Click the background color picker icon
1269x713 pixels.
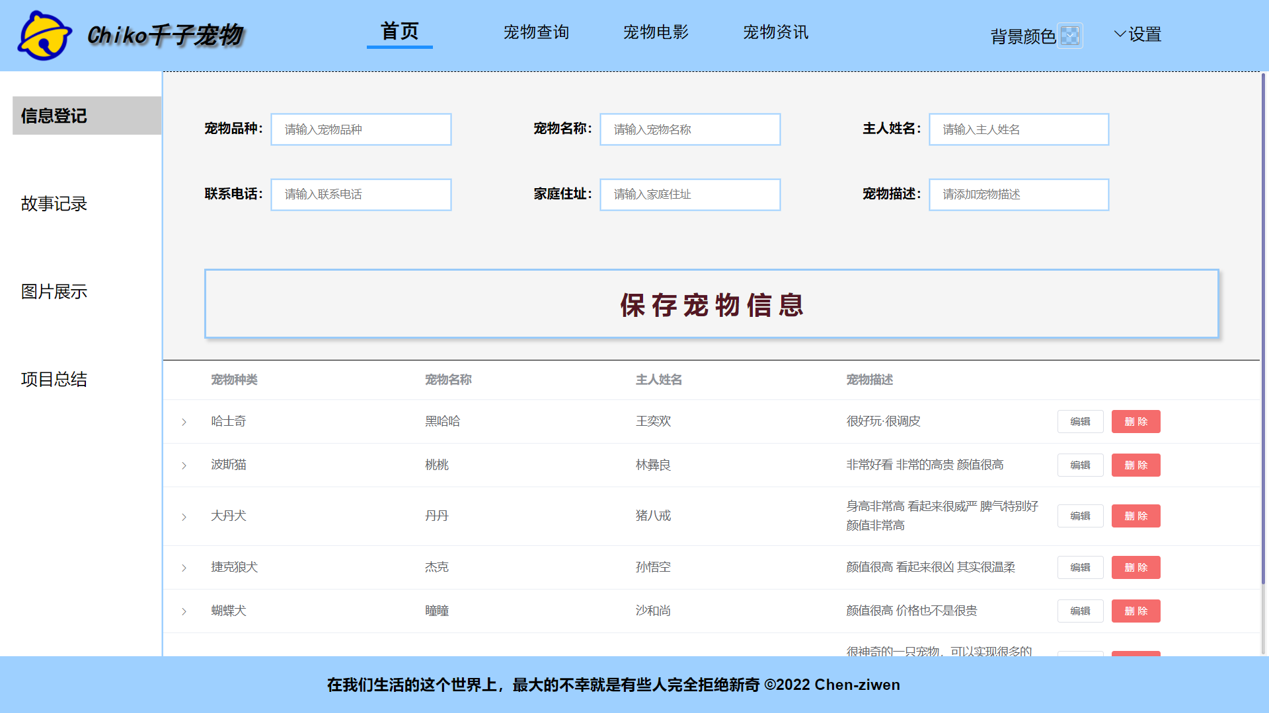1071,36
